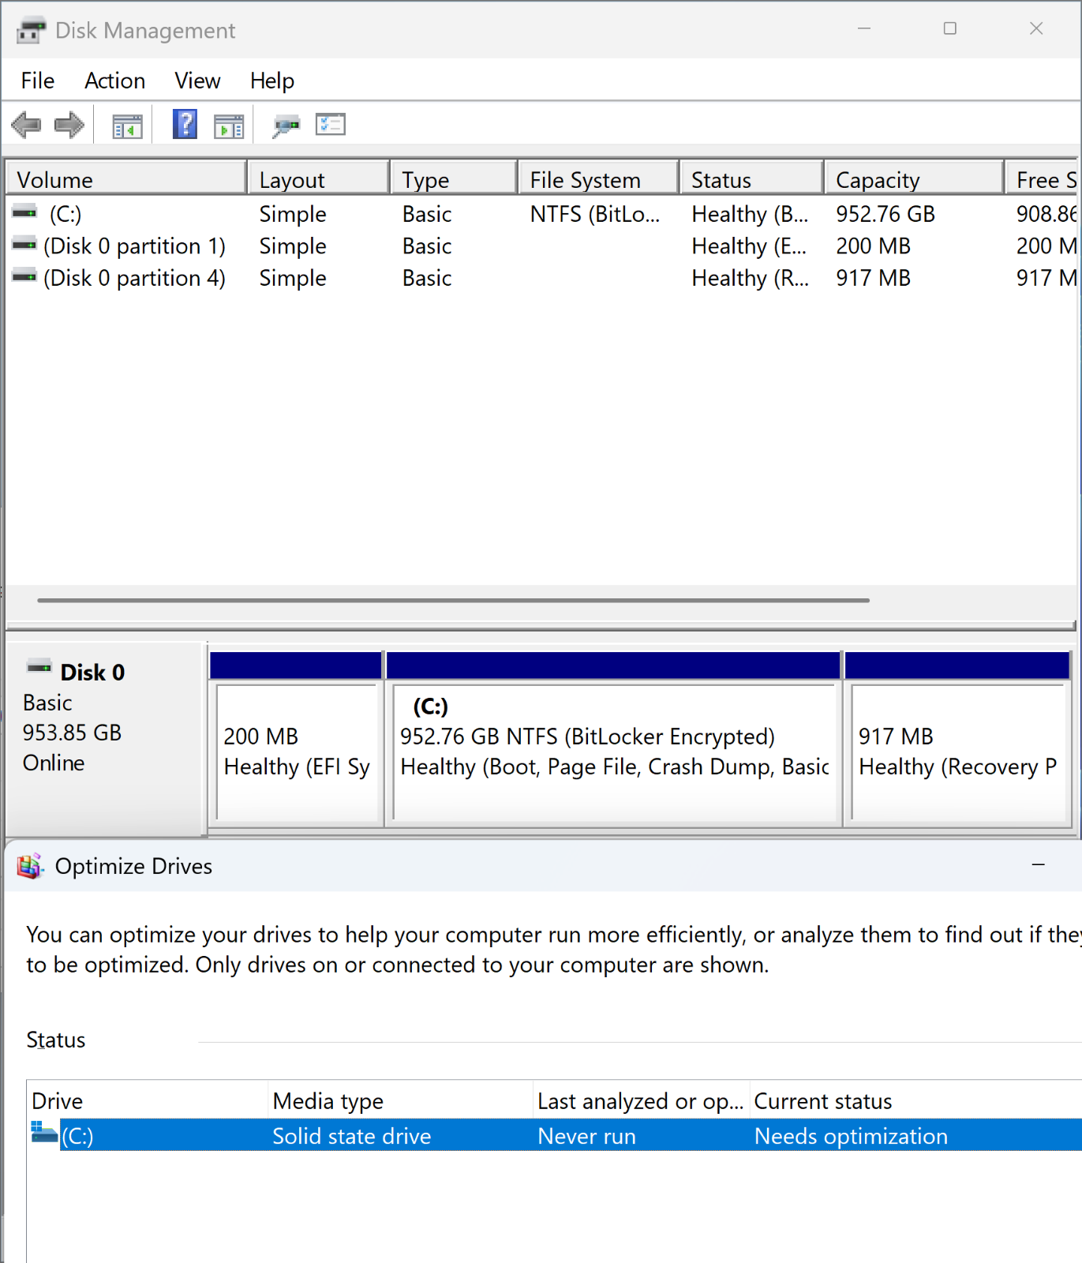Click the Disk 0 partition 1 volume icon
Screen dimensions: 1082x1263
tap(24, 244)
